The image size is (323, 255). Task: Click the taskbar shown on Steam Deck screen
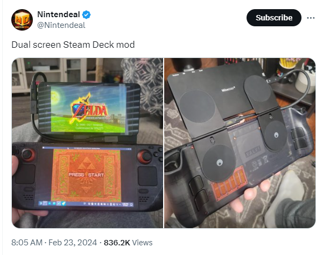(86, 203)
